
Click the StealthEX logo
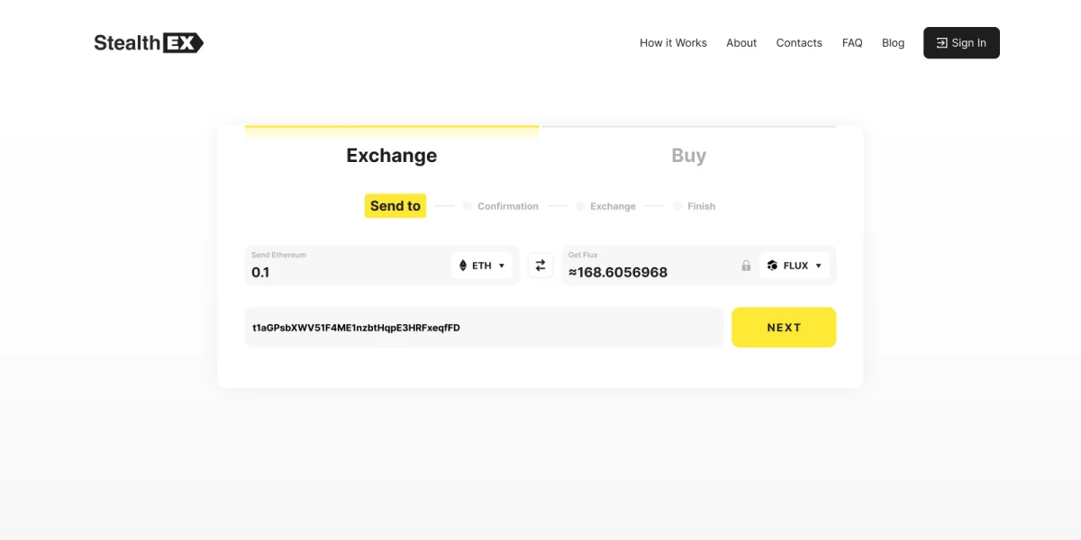pos(149,42)
